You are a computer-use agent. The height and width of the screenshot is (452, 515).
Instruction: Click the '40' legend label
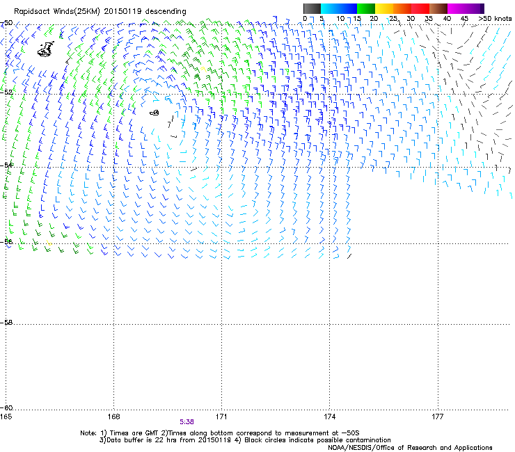point(447,19)
